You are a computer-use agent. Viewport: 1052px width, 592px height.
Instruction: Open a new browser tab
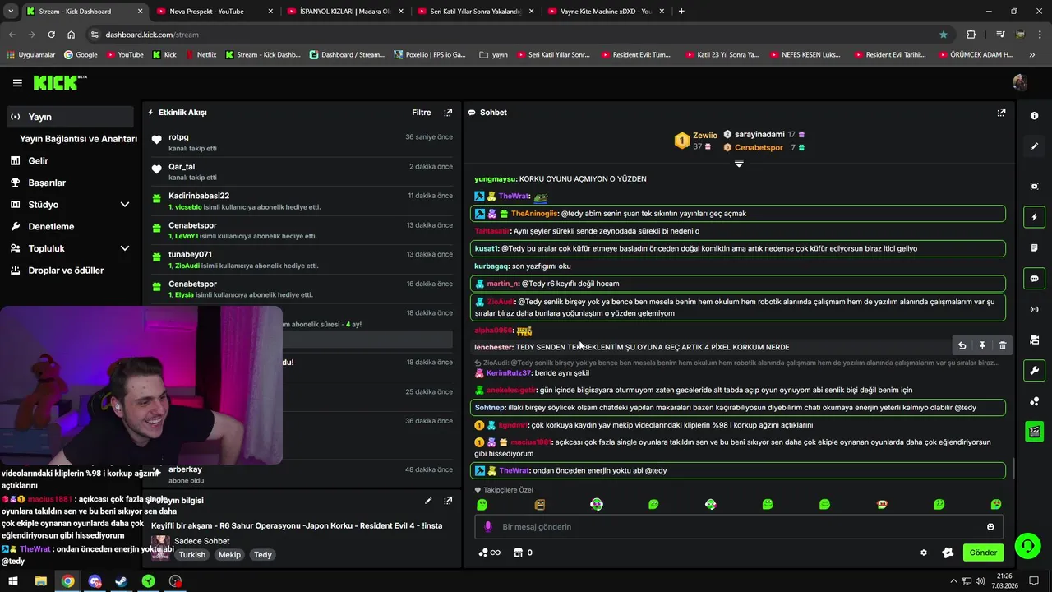pyautogui.click(x=681, y=12)
